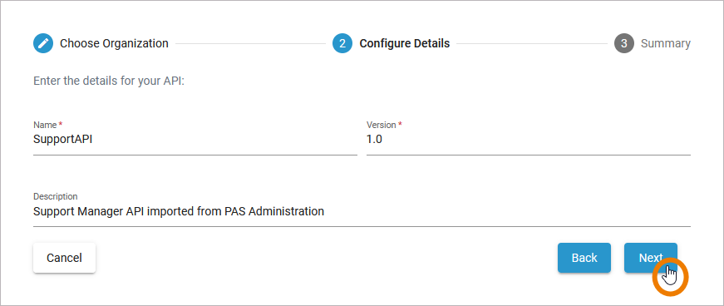
Task: Click into the Description text field
Action: pos(362,212)
